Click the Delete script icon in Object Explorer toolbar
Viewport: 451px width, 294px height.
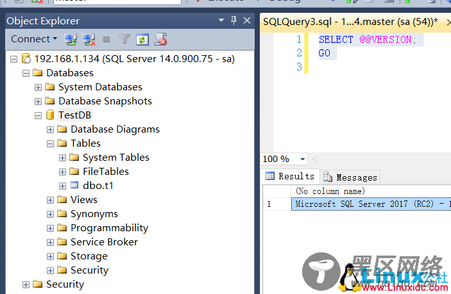(160, 39)
